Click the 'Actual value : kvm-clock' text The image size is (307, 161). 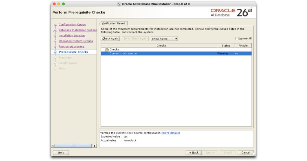tap(118, 140)
